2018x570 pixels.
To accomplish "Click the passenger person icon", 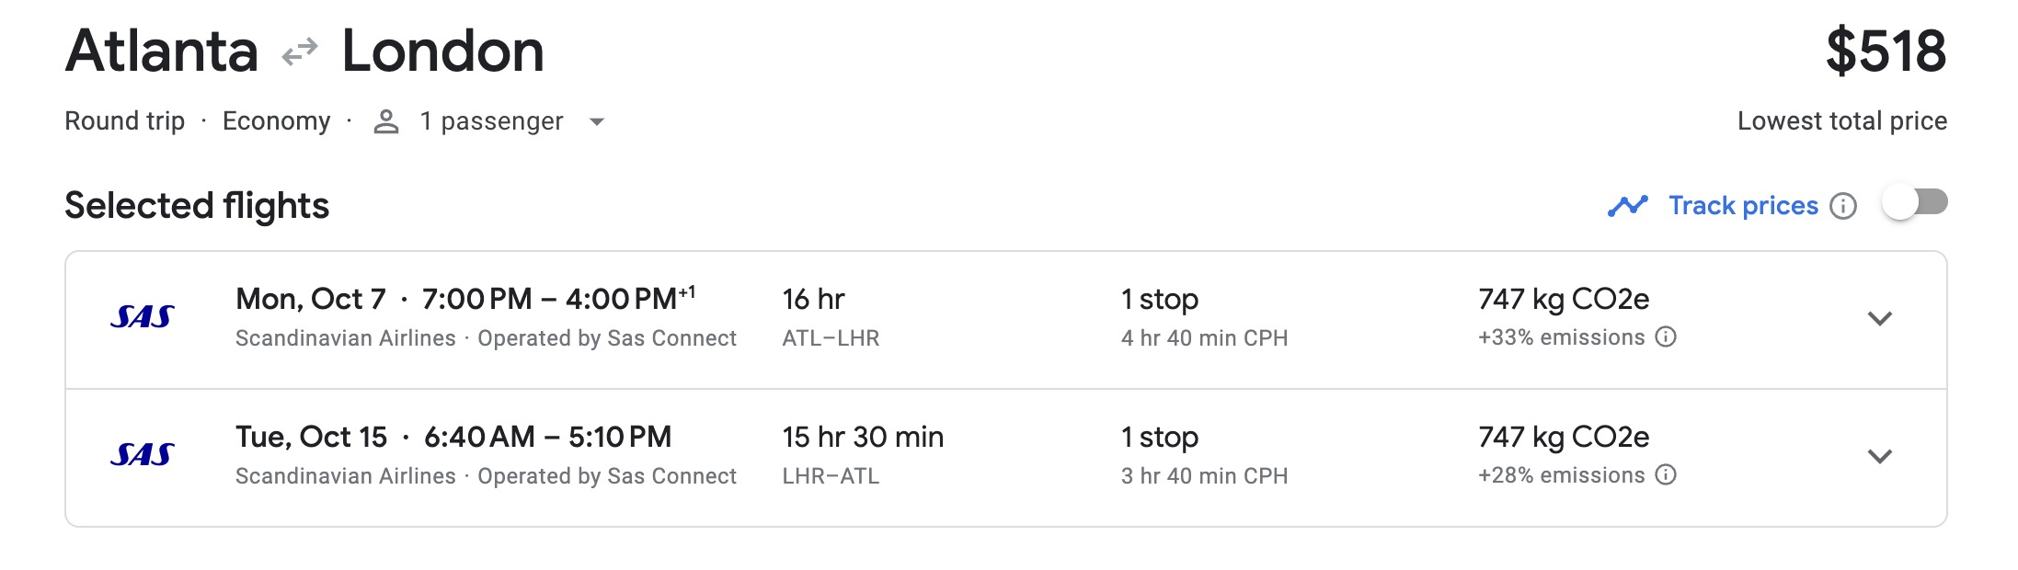I will [x=384, y=120].
